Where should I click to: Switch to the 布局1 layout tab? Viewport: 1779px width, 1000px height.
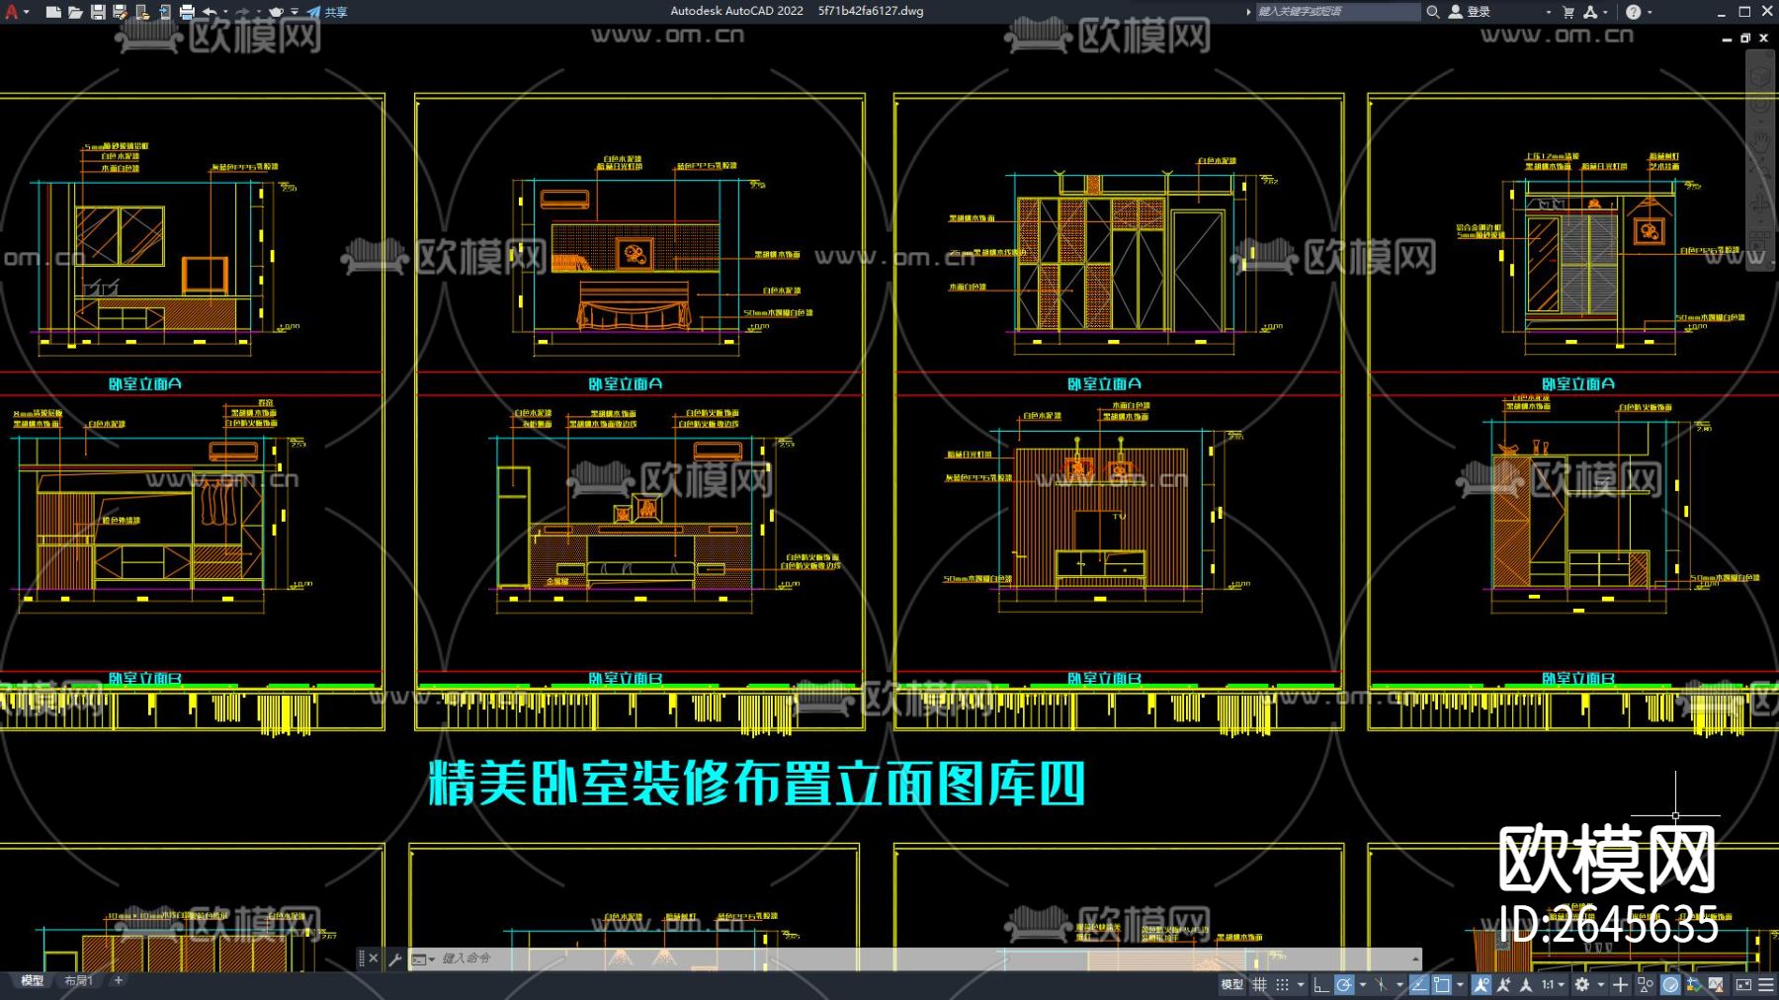pos(77,981)
